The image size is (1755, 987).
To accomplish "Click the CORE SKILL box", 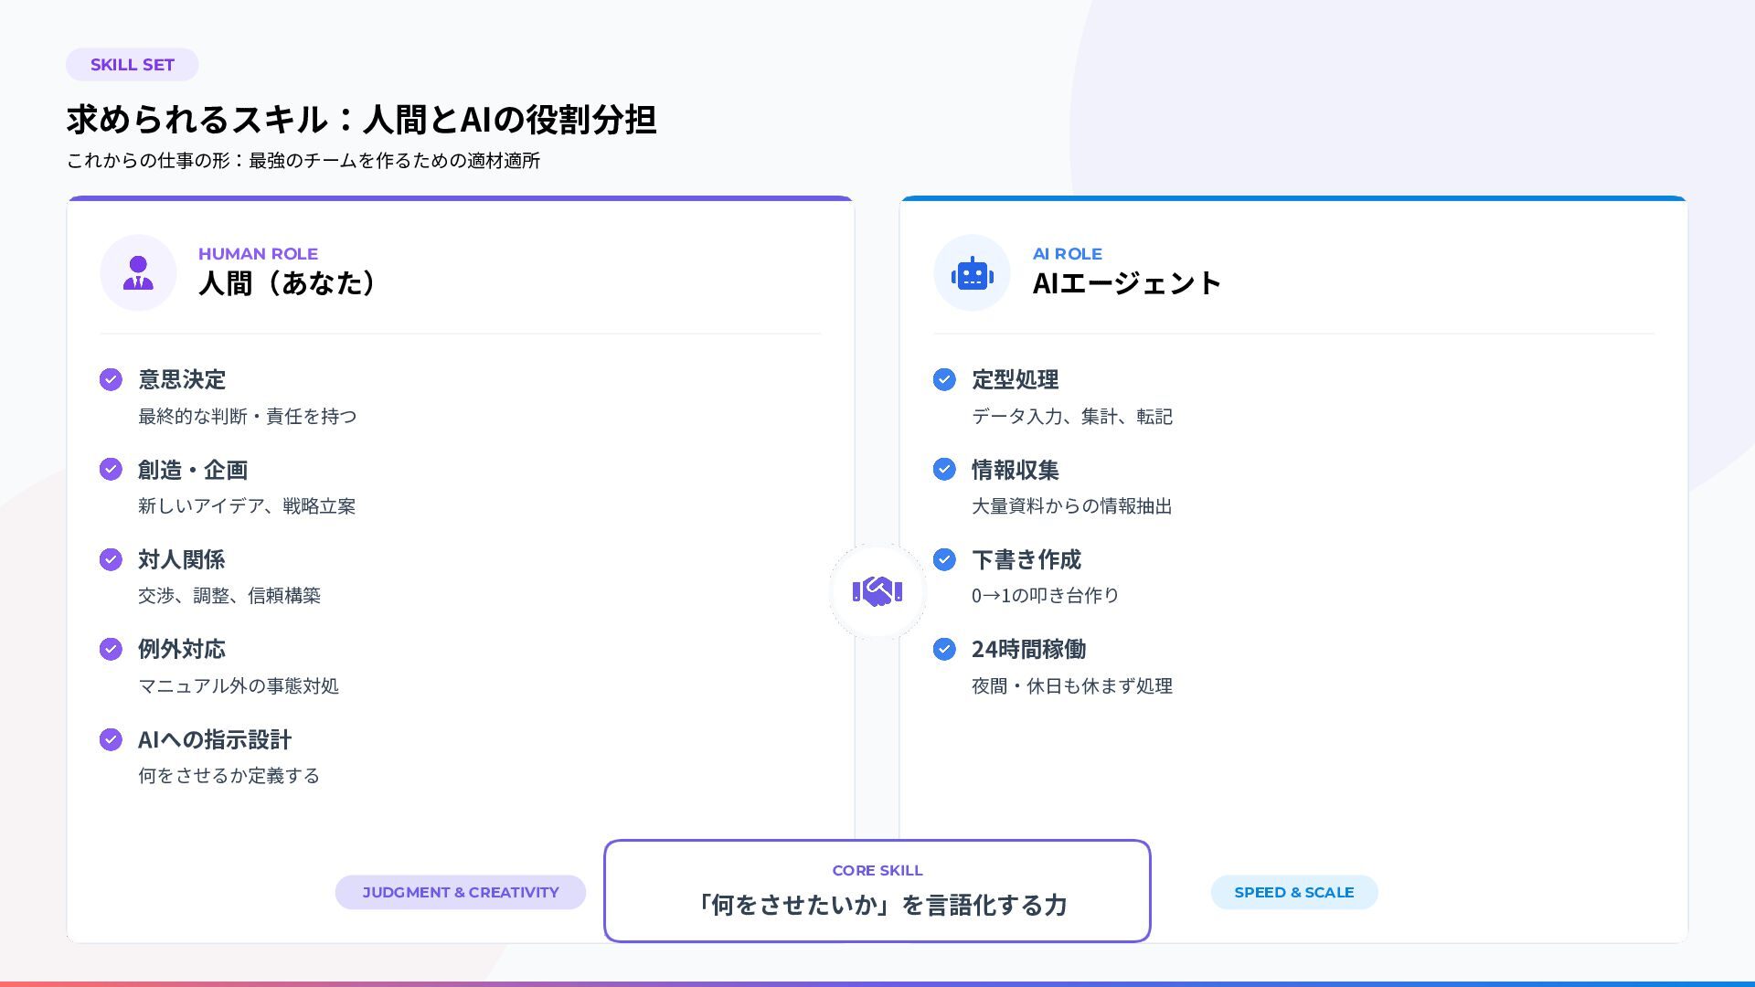I will [x=877, y=891].
